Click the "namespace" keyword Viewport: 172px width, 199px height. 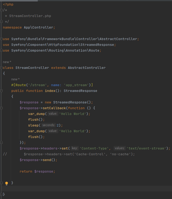(x=12, y=27)
